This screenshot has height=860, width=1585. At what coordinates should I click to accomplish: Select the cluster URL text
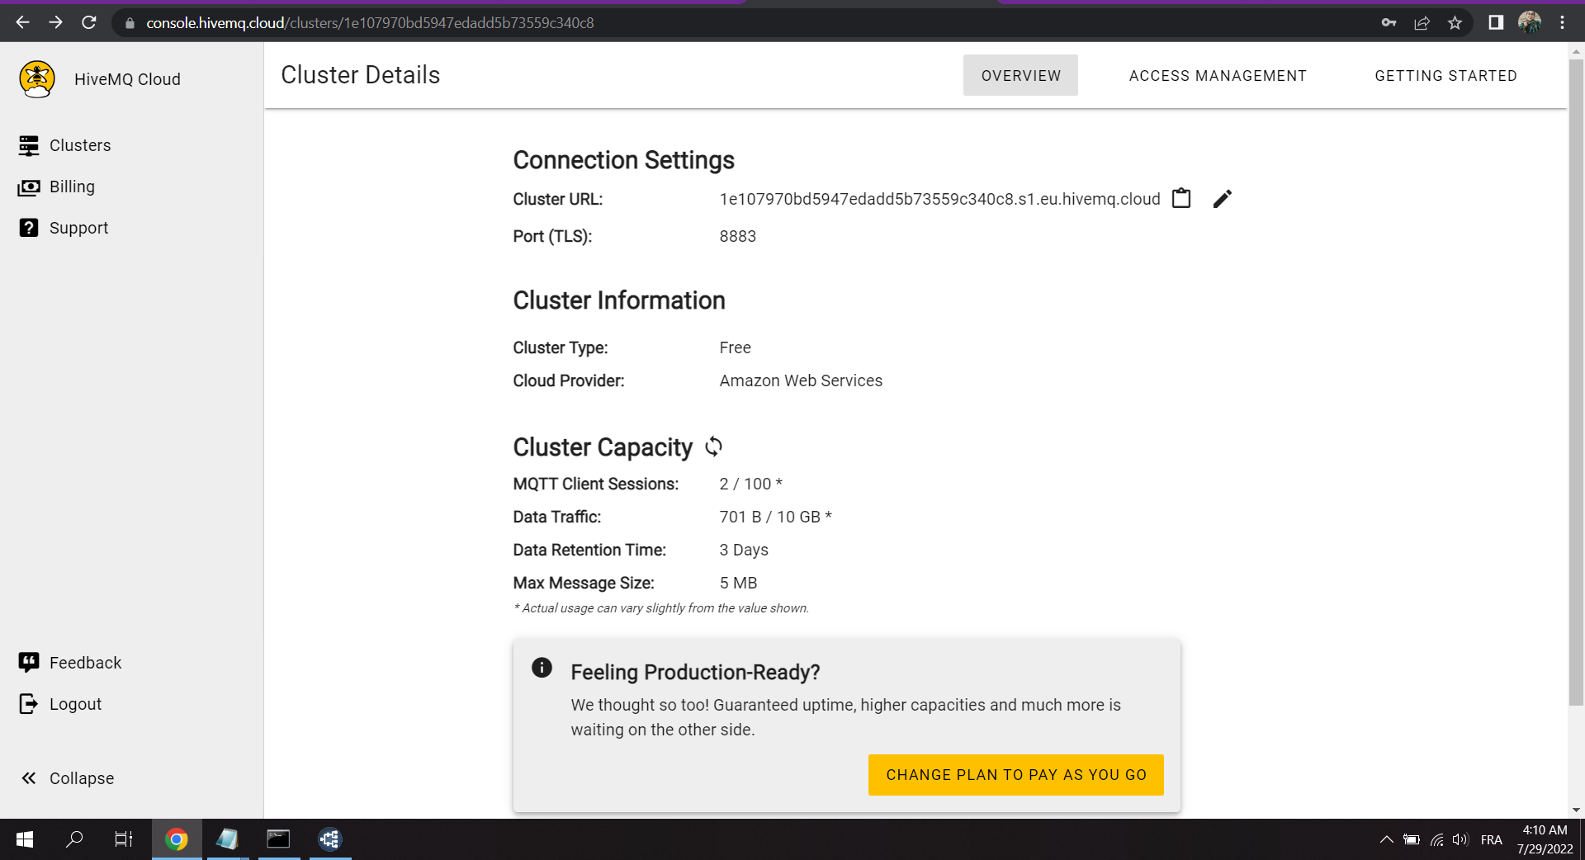click(x=939, y=199)
